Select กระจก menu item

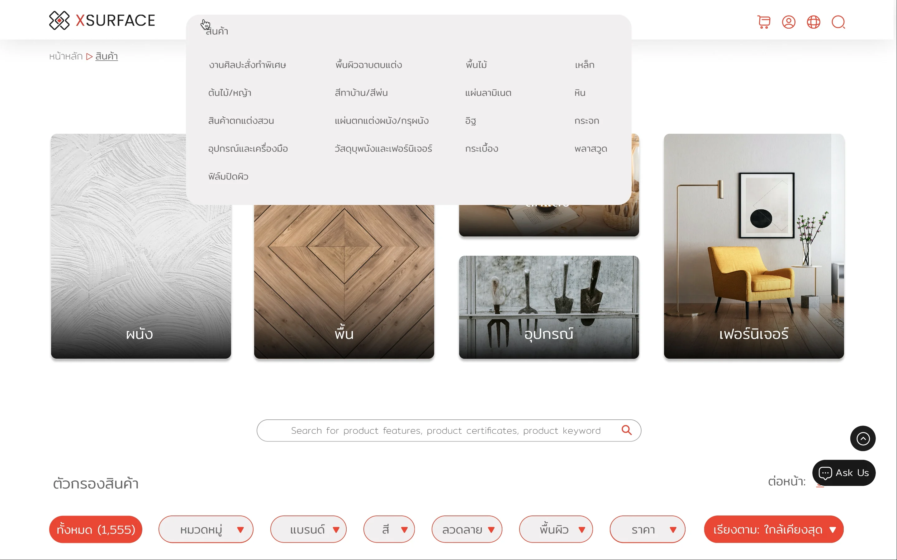tap(586, 121)
